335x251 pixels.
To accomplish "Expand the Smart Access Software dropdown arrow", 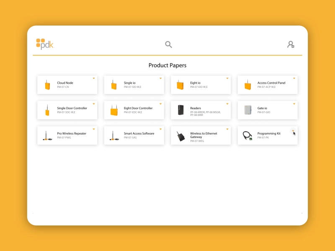I will tap(160, 129).
